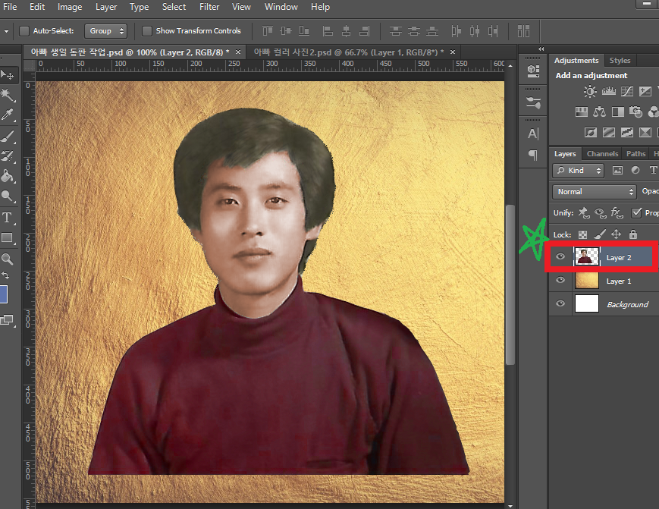The image size is (659, 509).
Task: Select the Brush tool in the toolbox
Action: tap(8, 137)
